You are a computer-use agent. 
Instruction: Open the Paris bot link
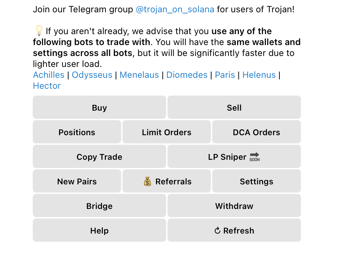(225, 75)
